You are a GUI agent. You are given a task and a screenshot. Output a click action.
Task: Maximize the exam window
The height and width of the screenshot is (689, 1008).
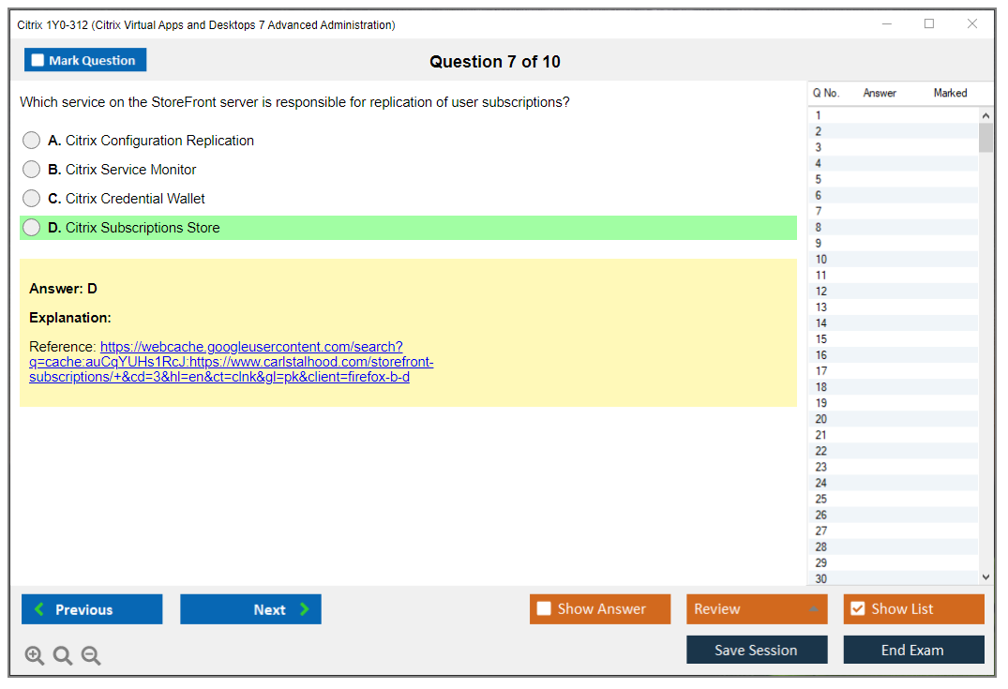coord(929,24)
